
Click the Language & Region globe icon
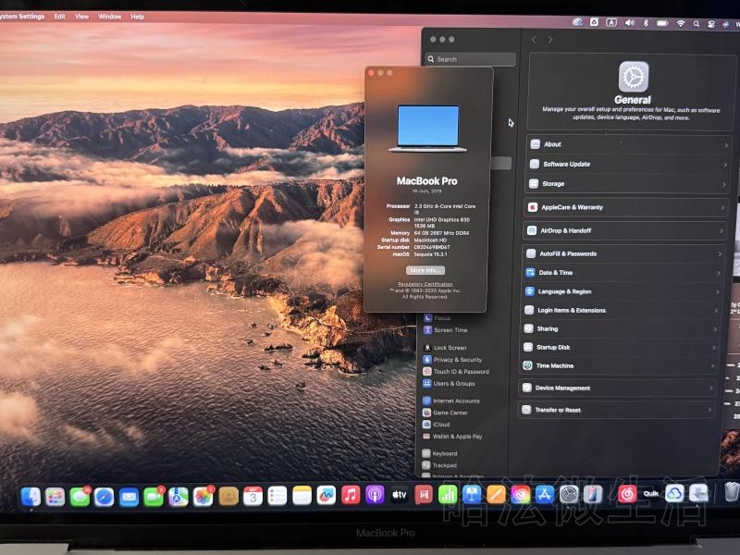[530, 291]
